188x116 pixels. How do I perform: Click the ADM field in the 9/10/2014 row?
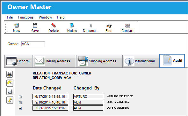(x=88, y=102)
